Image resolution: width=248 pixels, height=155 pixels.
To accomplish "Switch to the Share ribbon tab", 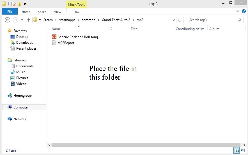I will click(42, 12).
